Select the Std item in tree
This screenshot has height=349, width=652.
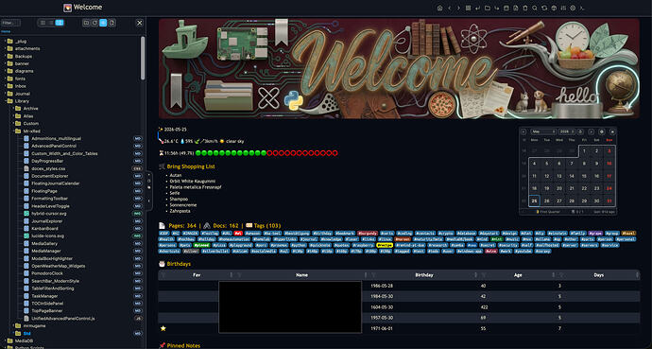[27, 333]
